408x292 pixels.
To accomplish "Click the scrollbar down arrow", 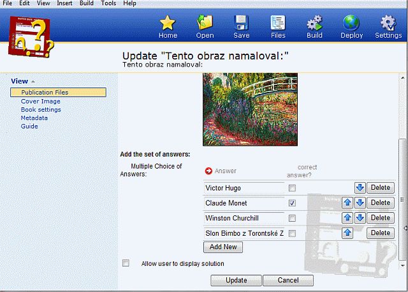I will pyautogui.click(x=402, y=265).
